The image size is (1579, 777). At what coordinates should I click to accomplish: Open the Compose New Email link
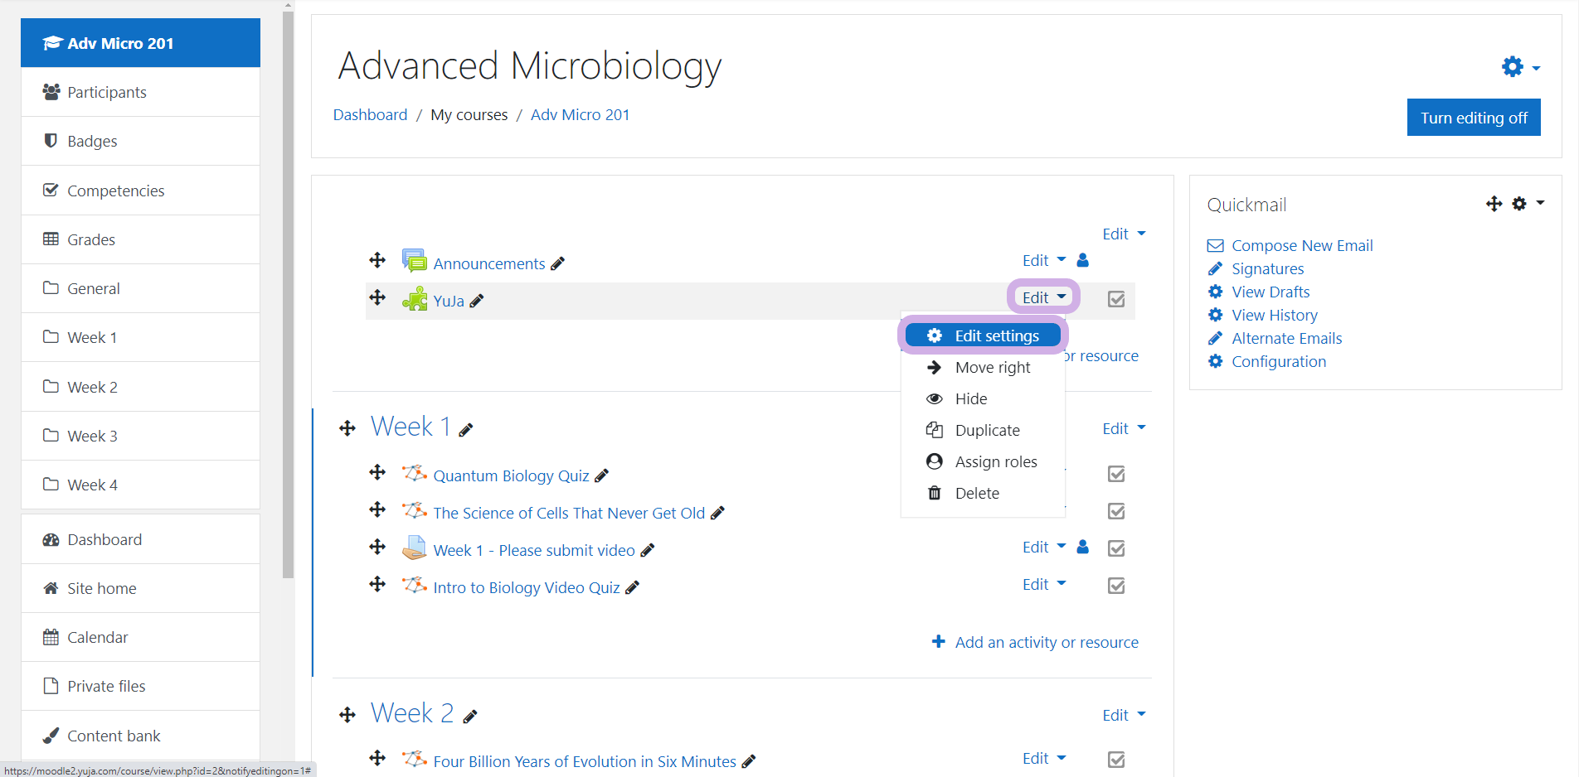(1302, 245)
